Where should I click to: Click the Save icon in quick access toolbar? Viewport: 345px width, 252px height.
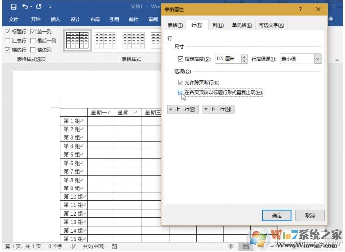(13, 7)
